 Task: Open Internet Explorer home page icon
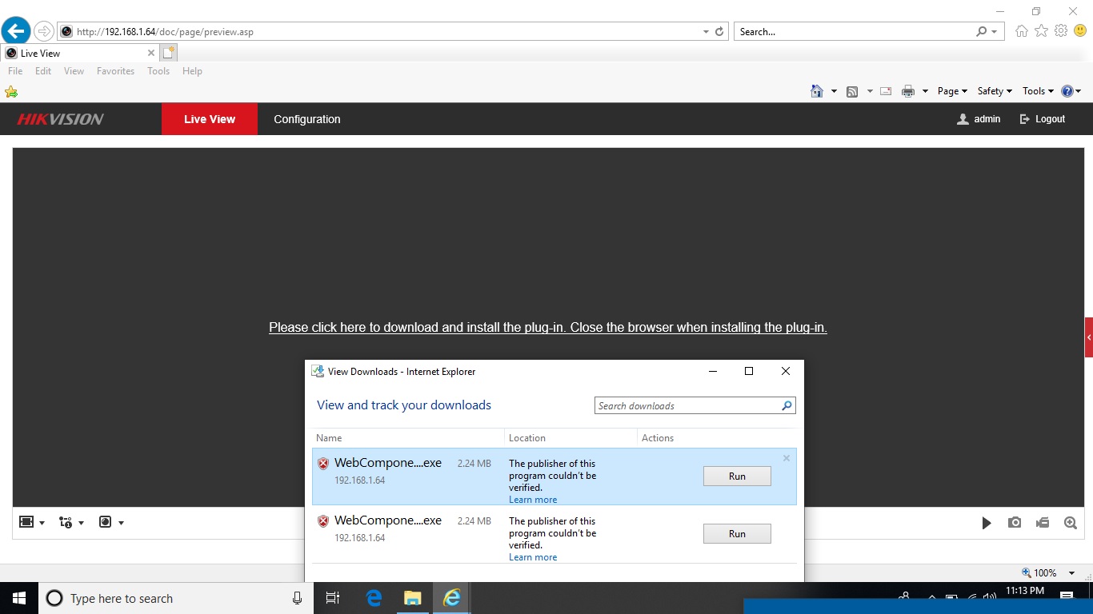(818, 90)
